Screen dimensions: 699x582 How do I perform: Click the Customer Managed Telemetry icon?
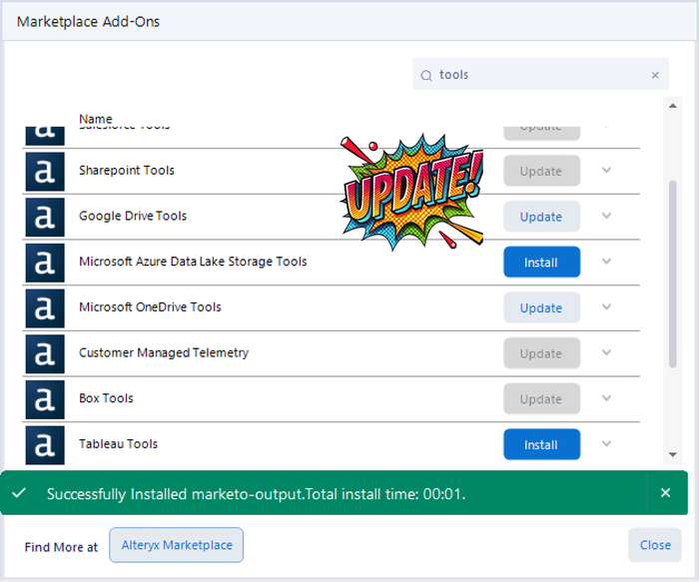click(45, 353)
